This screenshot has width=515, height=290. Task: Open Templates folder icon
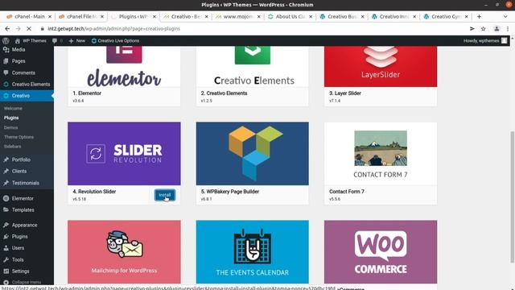6,209
